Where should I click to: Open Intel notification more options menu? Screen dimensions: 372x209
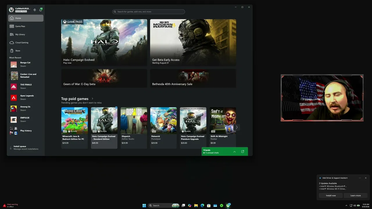pyautogui.click(x=360, y=178)
